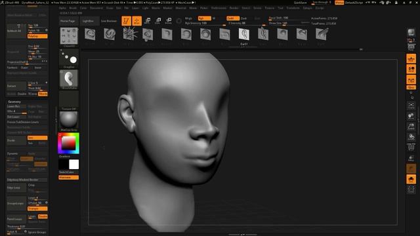420x236 pixels.
Task: Click the Live Boolean button
Action: (x=109, y=21)
